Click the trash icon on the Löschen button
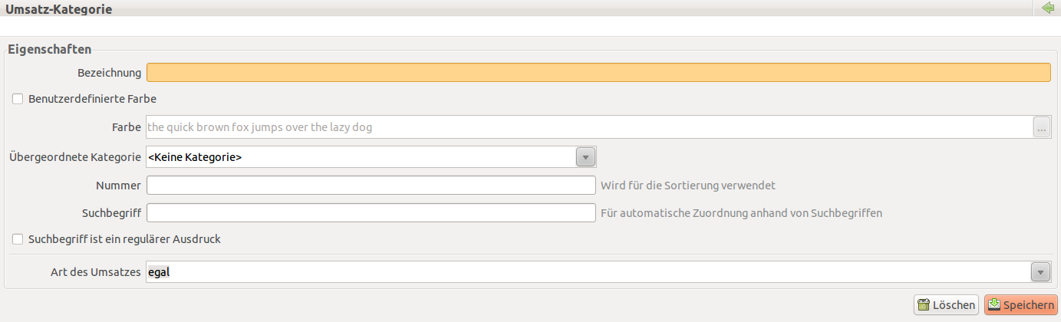The height and width of the screenshot is (322, 1061). (x=923, y=305)
